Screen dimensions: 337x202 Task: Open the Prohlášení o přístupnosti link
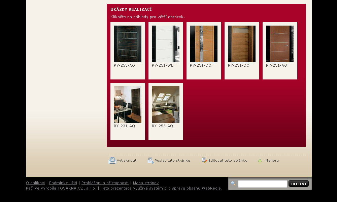[x=105, y=183]
